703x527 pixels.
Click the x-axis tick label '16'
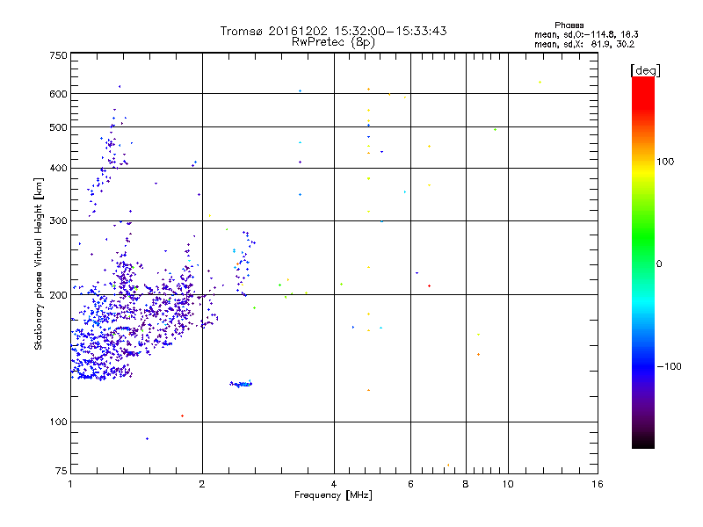[x=598, y=484]
